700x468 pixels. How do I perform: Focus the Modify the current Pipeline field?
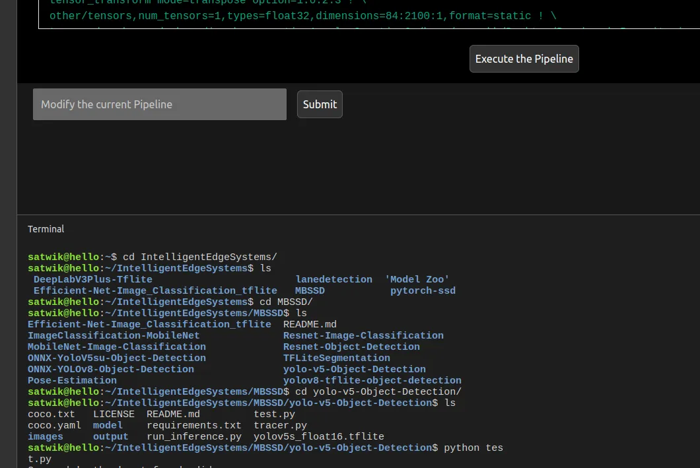click(160, 104)
